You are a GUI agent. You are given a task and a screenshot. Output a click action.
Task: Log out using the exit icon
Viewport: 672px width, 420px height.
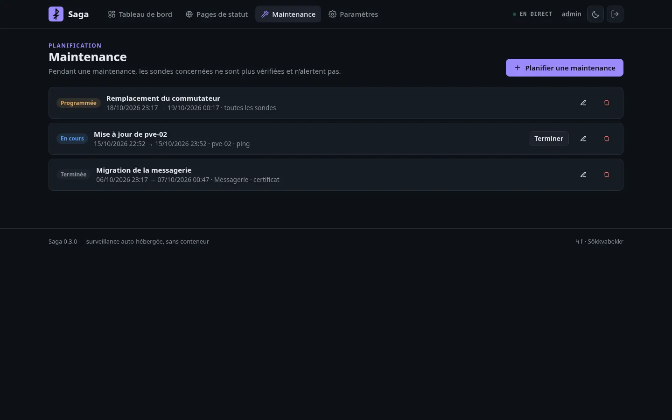615,14
